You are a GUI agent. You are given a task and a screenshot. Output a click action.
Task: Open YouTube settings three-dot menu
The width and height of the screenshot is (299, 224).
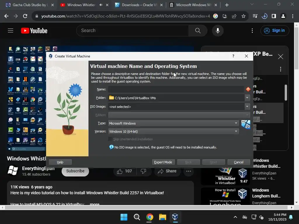pos(252,31)
